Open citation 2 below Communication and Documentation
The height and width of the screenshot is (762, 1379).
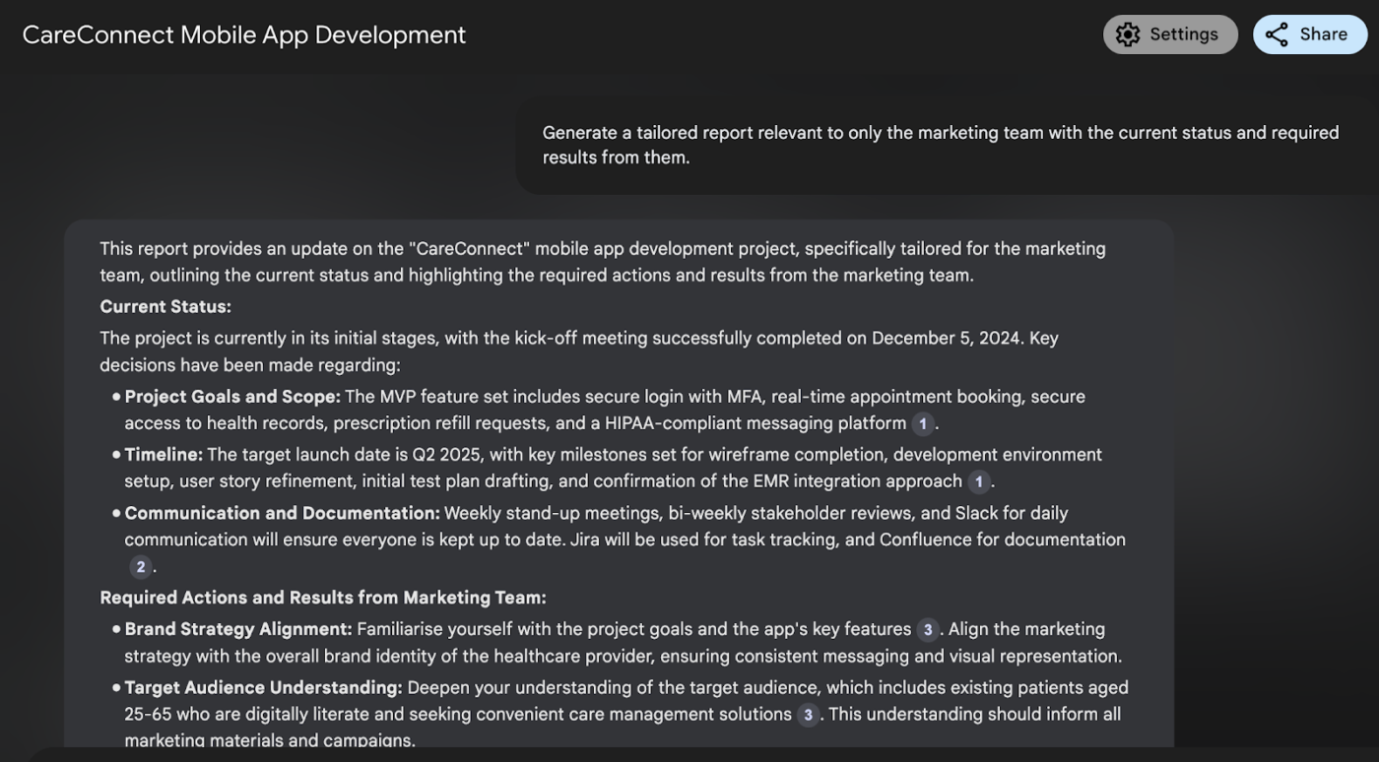pos(141,567)
